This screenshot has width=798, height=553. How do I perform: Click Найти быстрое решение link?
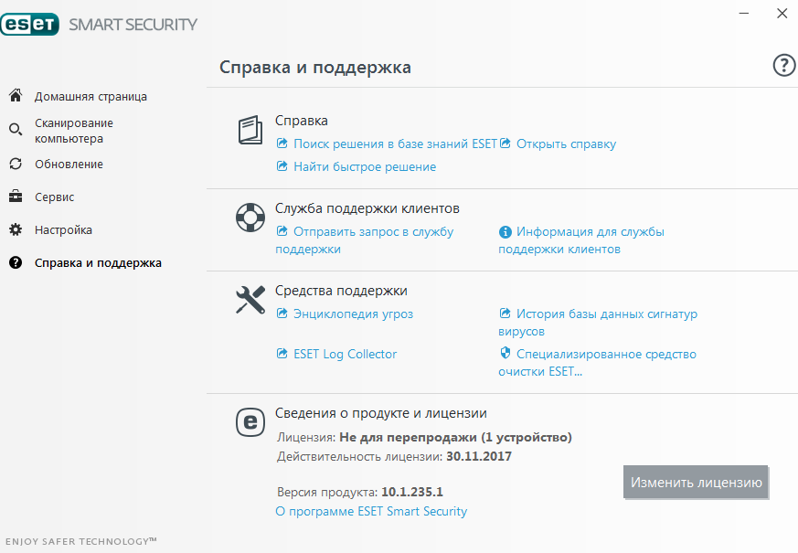(364, 167)
